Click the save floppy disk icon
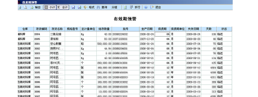The image size is (258, 97). point(73,7)
